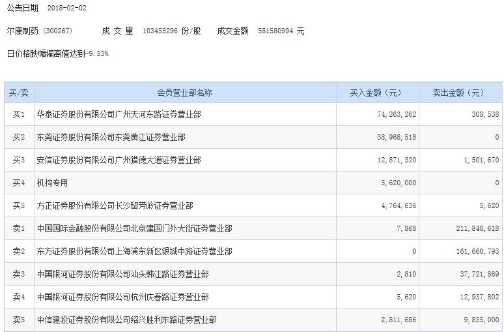This screenshot has height=332, width=504.
Task: Click the sell amount 211,848,618
Action: pos(477,229)
